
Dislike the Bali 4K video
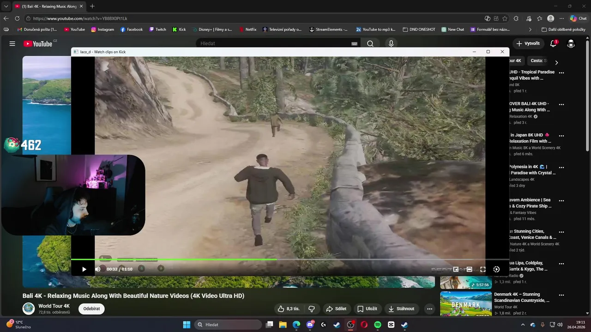coord(312,308)
